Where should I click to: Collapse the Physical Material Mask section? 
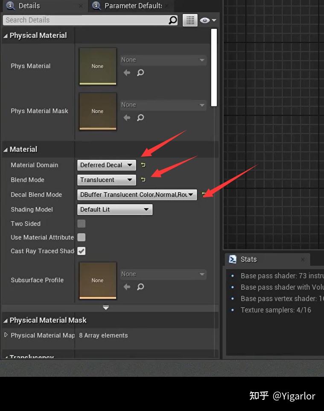click(6, 320)
